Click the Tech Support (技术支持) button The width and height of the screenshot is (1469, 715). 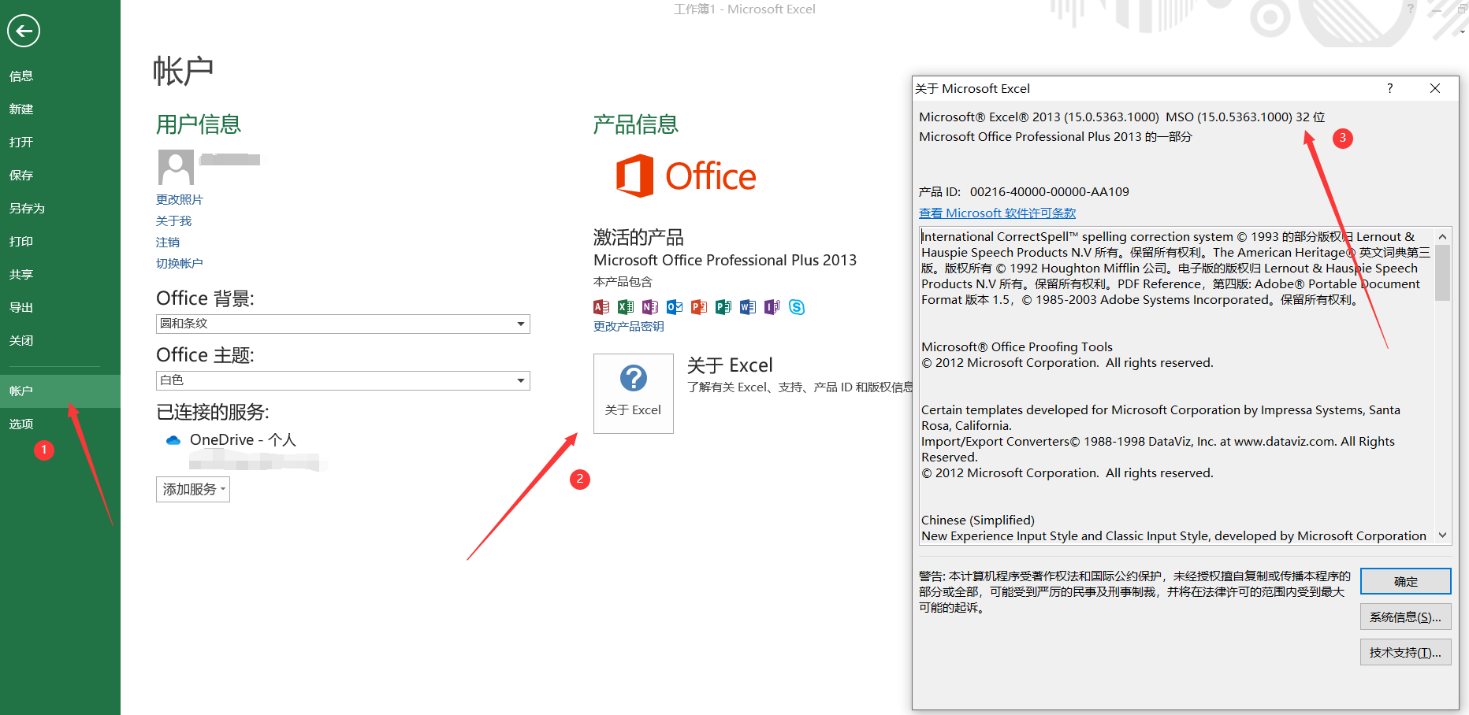(x=1405, y=652)
